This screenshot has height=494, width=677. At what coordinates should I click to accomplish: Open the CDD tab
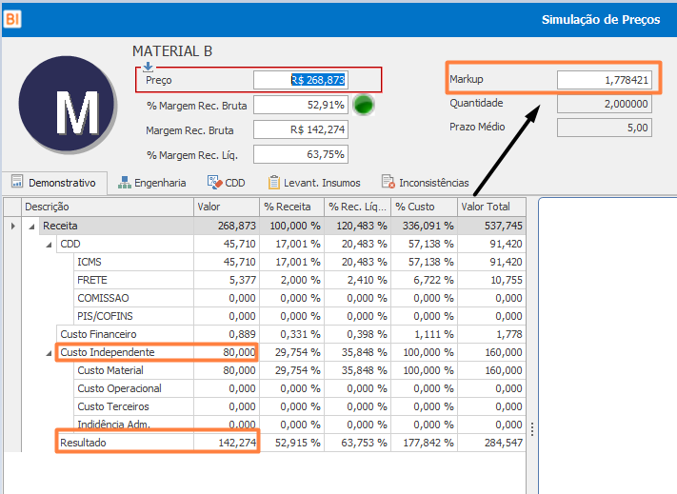[226, 183]
